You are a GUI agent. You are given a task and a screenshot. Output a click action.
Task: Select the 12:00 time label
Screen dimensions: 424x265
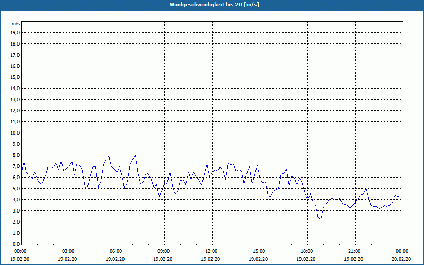pyautogui.click(x=213, y=251)
